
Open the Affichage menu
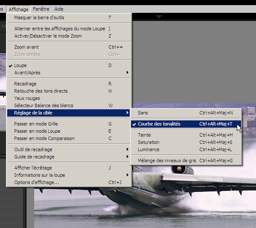point(18,9)
